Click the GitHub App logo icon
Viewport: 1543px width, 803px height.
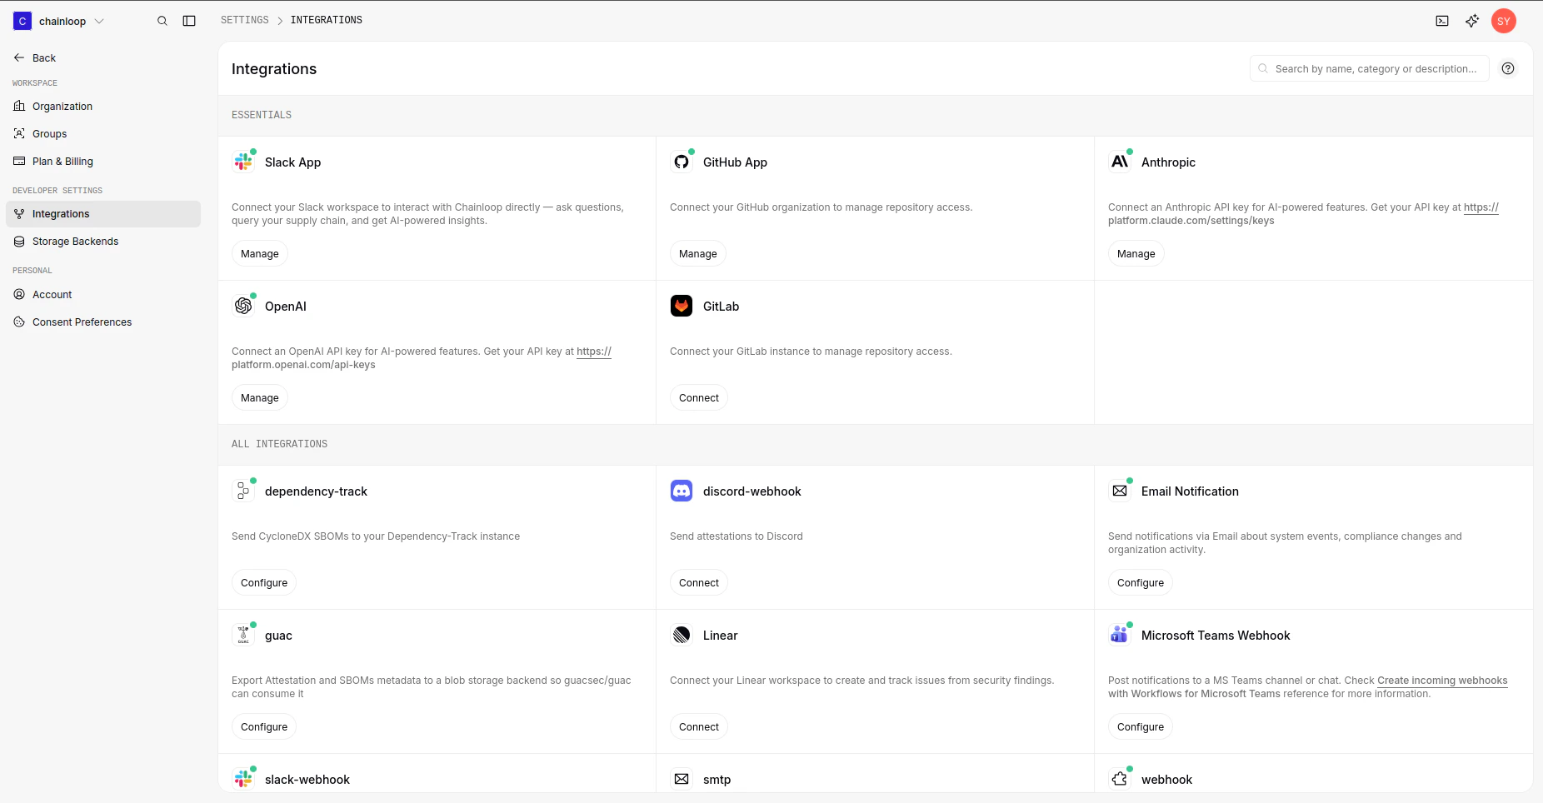click(682, 162)
